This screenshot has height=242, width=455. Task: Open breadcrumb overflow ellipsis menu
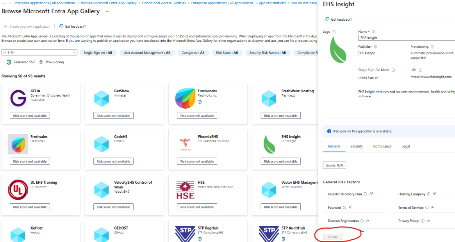click(x=5, y=3)
